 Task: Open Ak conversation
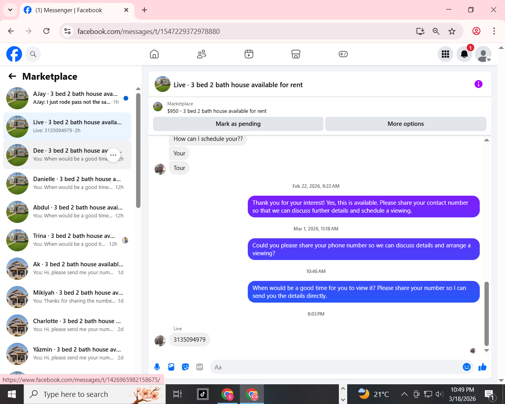[67, 269]
